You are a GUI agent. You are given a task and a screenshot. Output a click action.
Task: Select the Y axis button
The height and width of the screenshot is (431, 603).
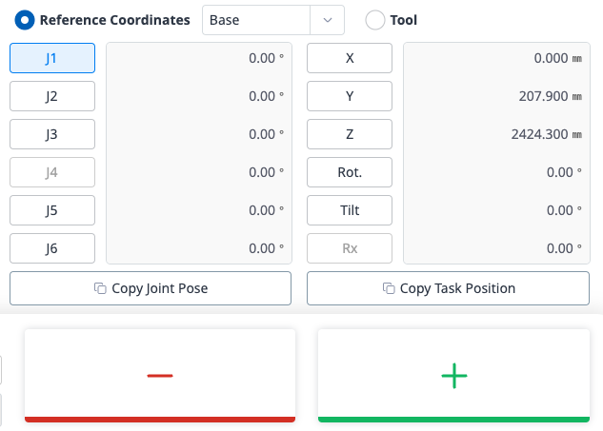350,96
